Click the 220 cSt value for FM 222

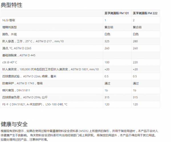[x=136, y=62]
